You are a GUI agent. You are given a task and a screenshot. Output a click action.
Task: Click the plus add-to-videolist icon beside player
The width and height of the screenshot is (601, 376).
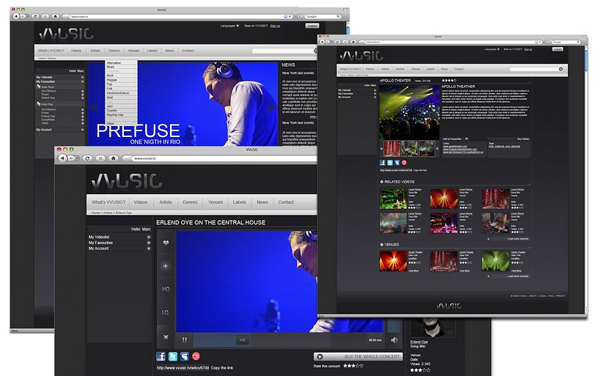click(166, 265)
